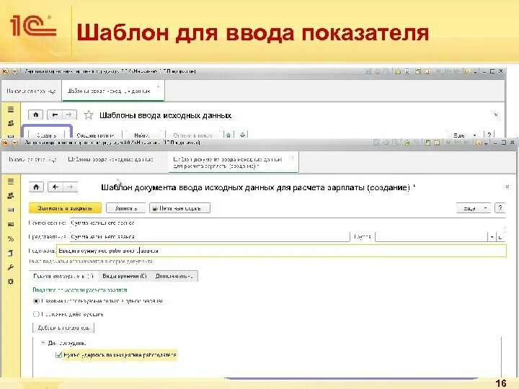
Task: Click info icon in front window title bar
Action: pos(479,143)
